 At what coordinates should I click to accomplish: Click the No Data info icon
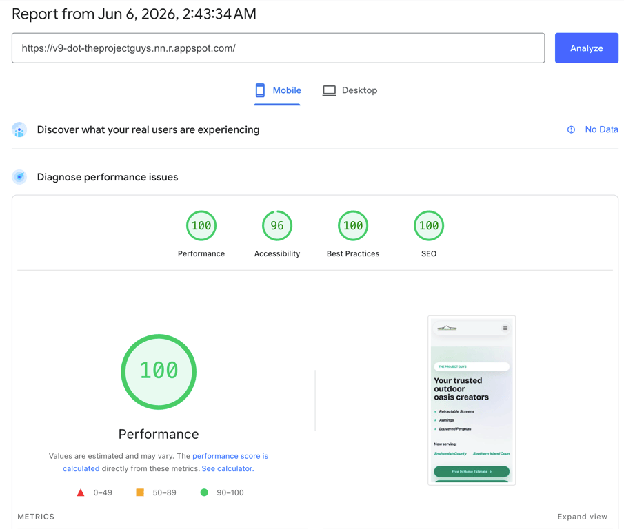click(x=571, y=129)
